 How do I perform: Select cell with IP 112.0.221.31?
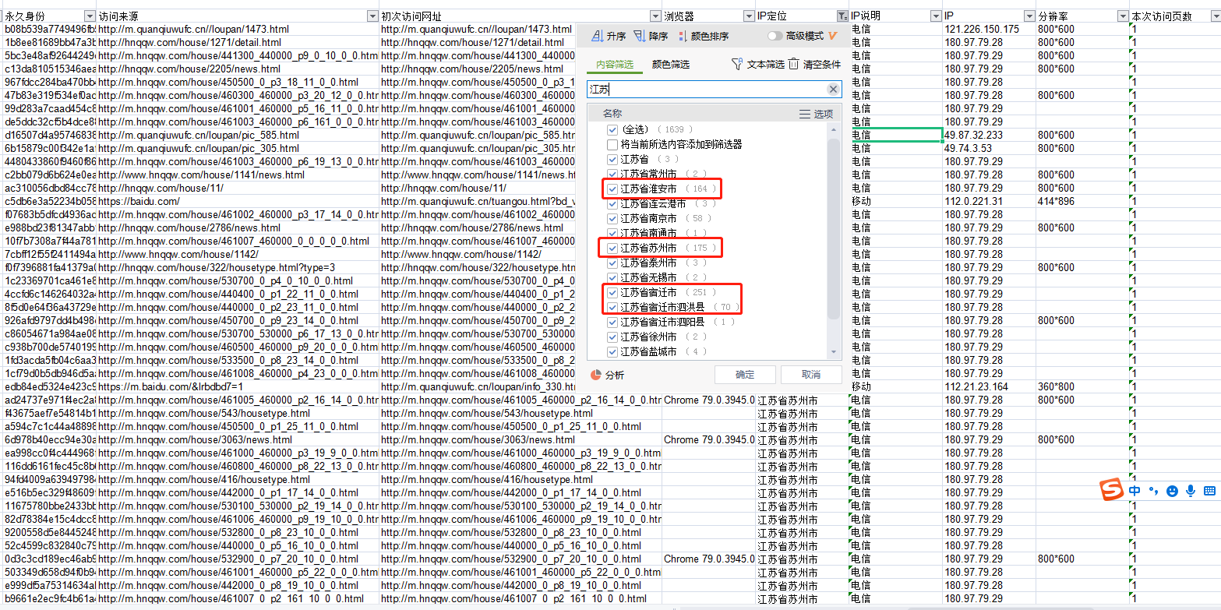990,201
